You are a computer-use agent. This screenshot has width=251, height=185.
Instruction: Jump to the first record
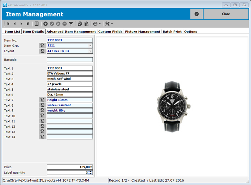tap(8, 24)
